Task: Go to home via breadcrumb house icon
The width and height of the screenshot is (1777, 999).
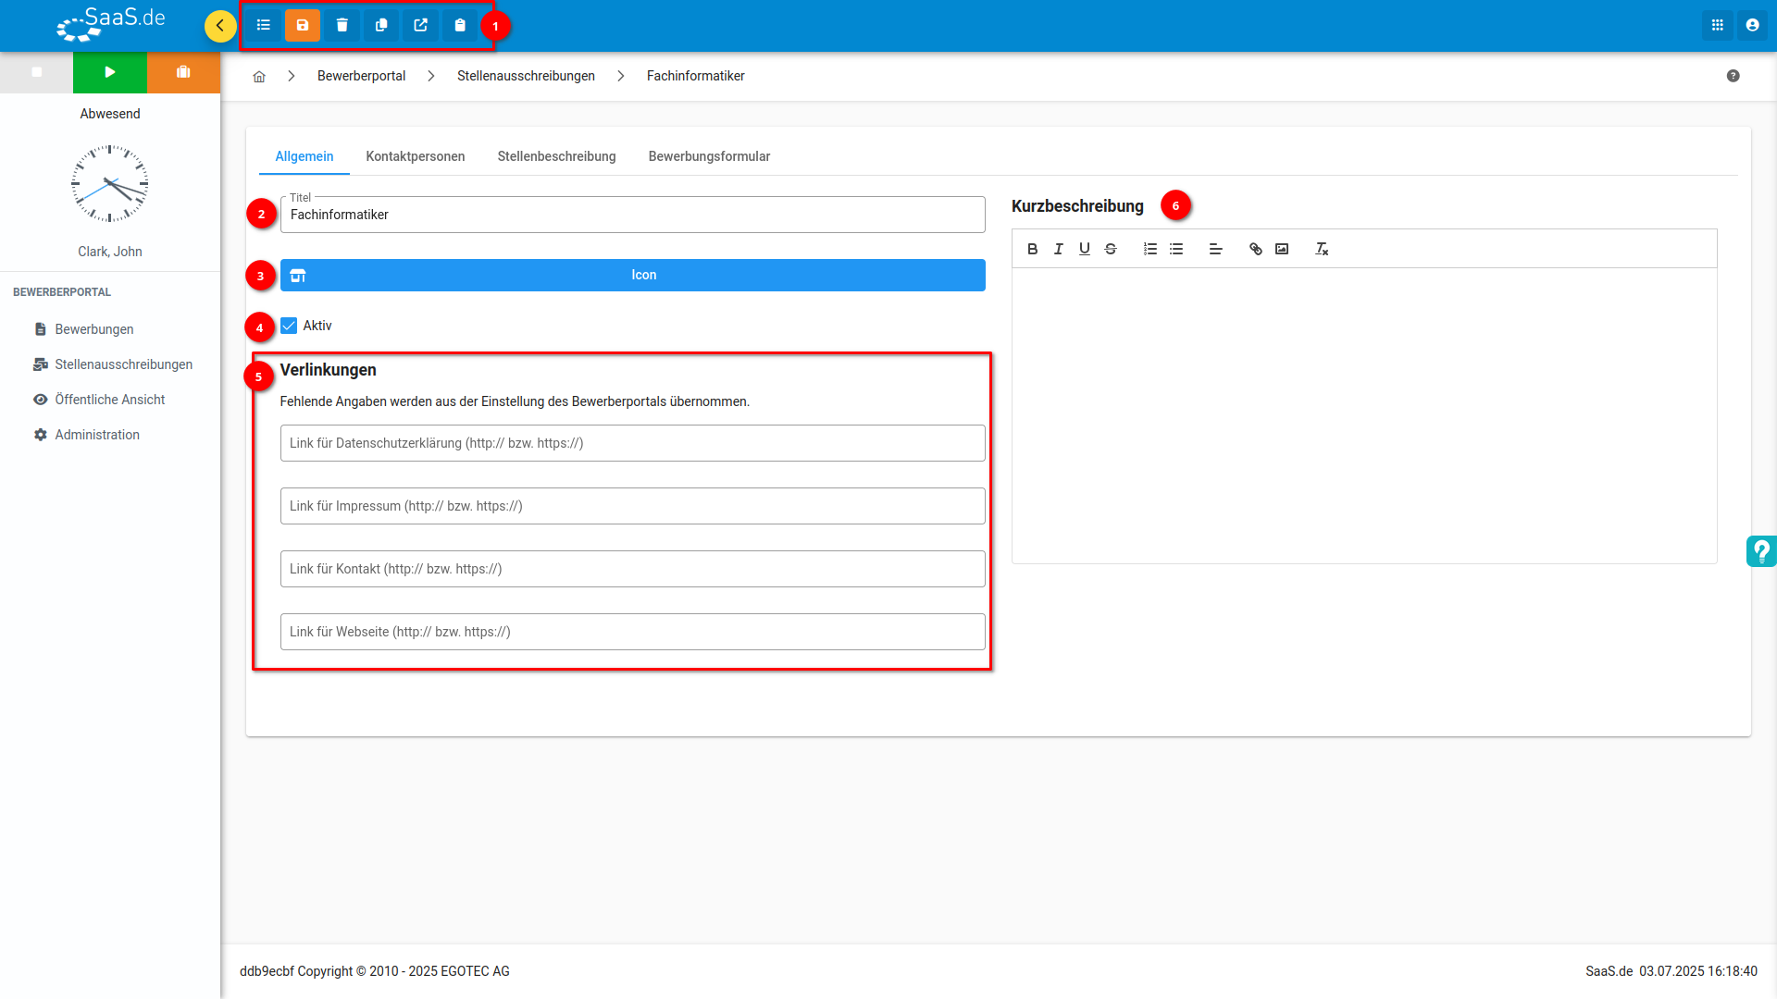Action: (x=259, y=77)
